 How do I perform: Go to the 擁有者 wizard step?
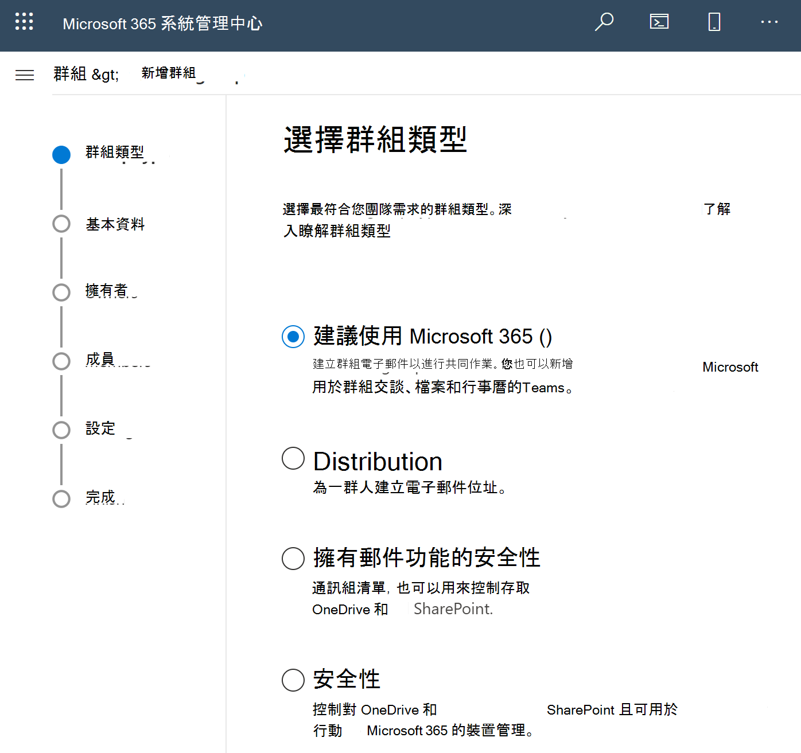coord(107,291)
